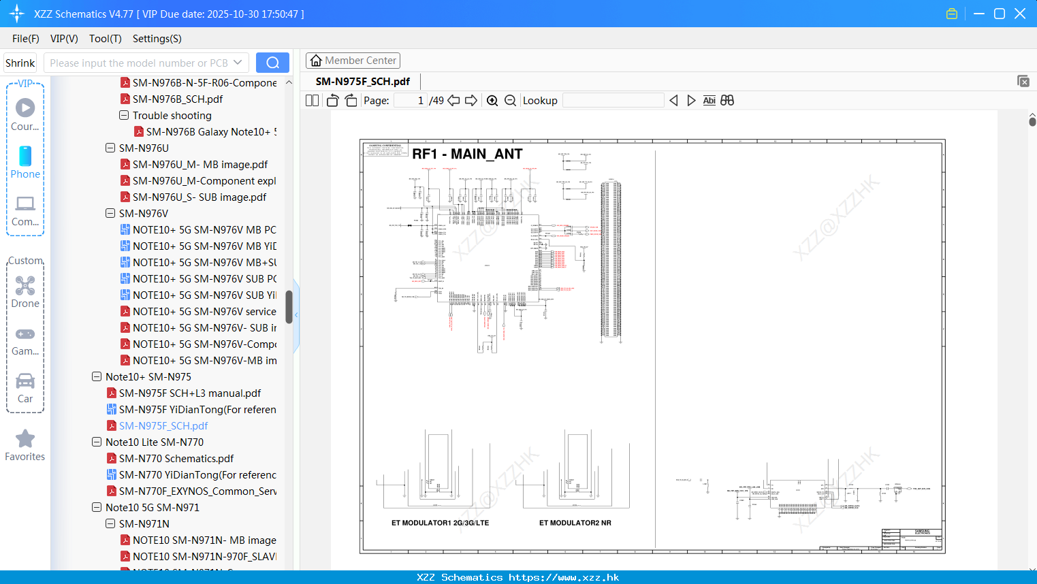The height and width of the screenshot is (584, 1037).
Task: Rotate the page clockwise
Action: pyautogui.click(x=351, y=101)
